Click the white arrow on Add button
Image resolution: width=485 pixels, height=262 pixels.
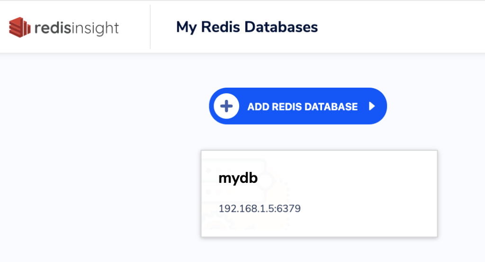click(372, 107)
